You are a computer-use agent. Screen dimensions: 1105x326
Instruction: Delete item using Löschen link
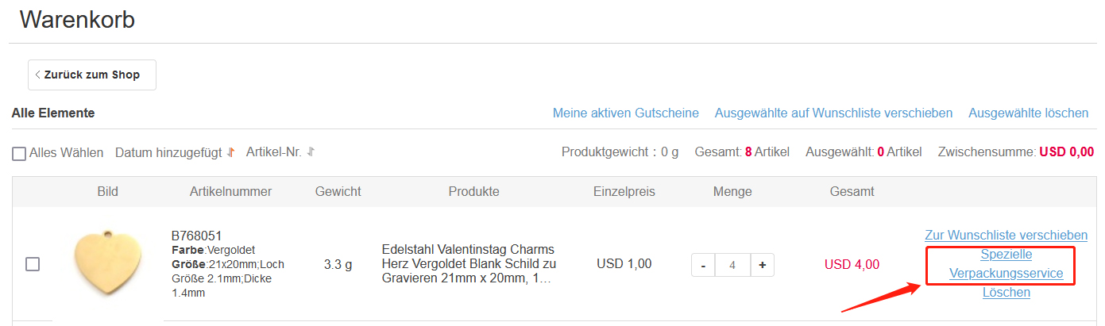(x=1006, y=293)
